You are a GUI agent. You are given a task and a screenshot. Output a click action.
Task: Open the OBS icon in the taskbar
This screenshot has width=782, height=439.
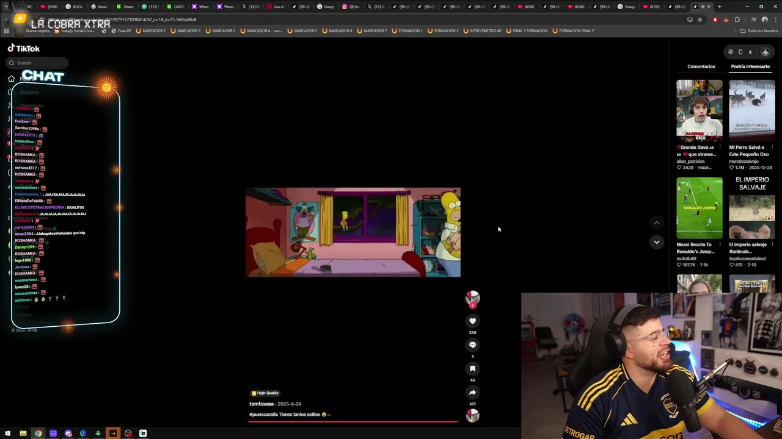(128, 434)
